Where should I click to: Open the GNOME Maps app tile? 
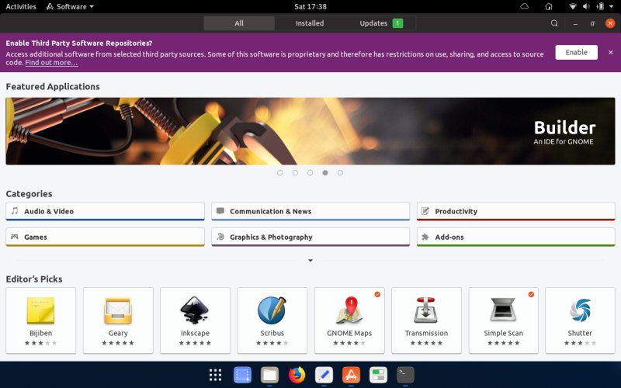tap(349, 320)
